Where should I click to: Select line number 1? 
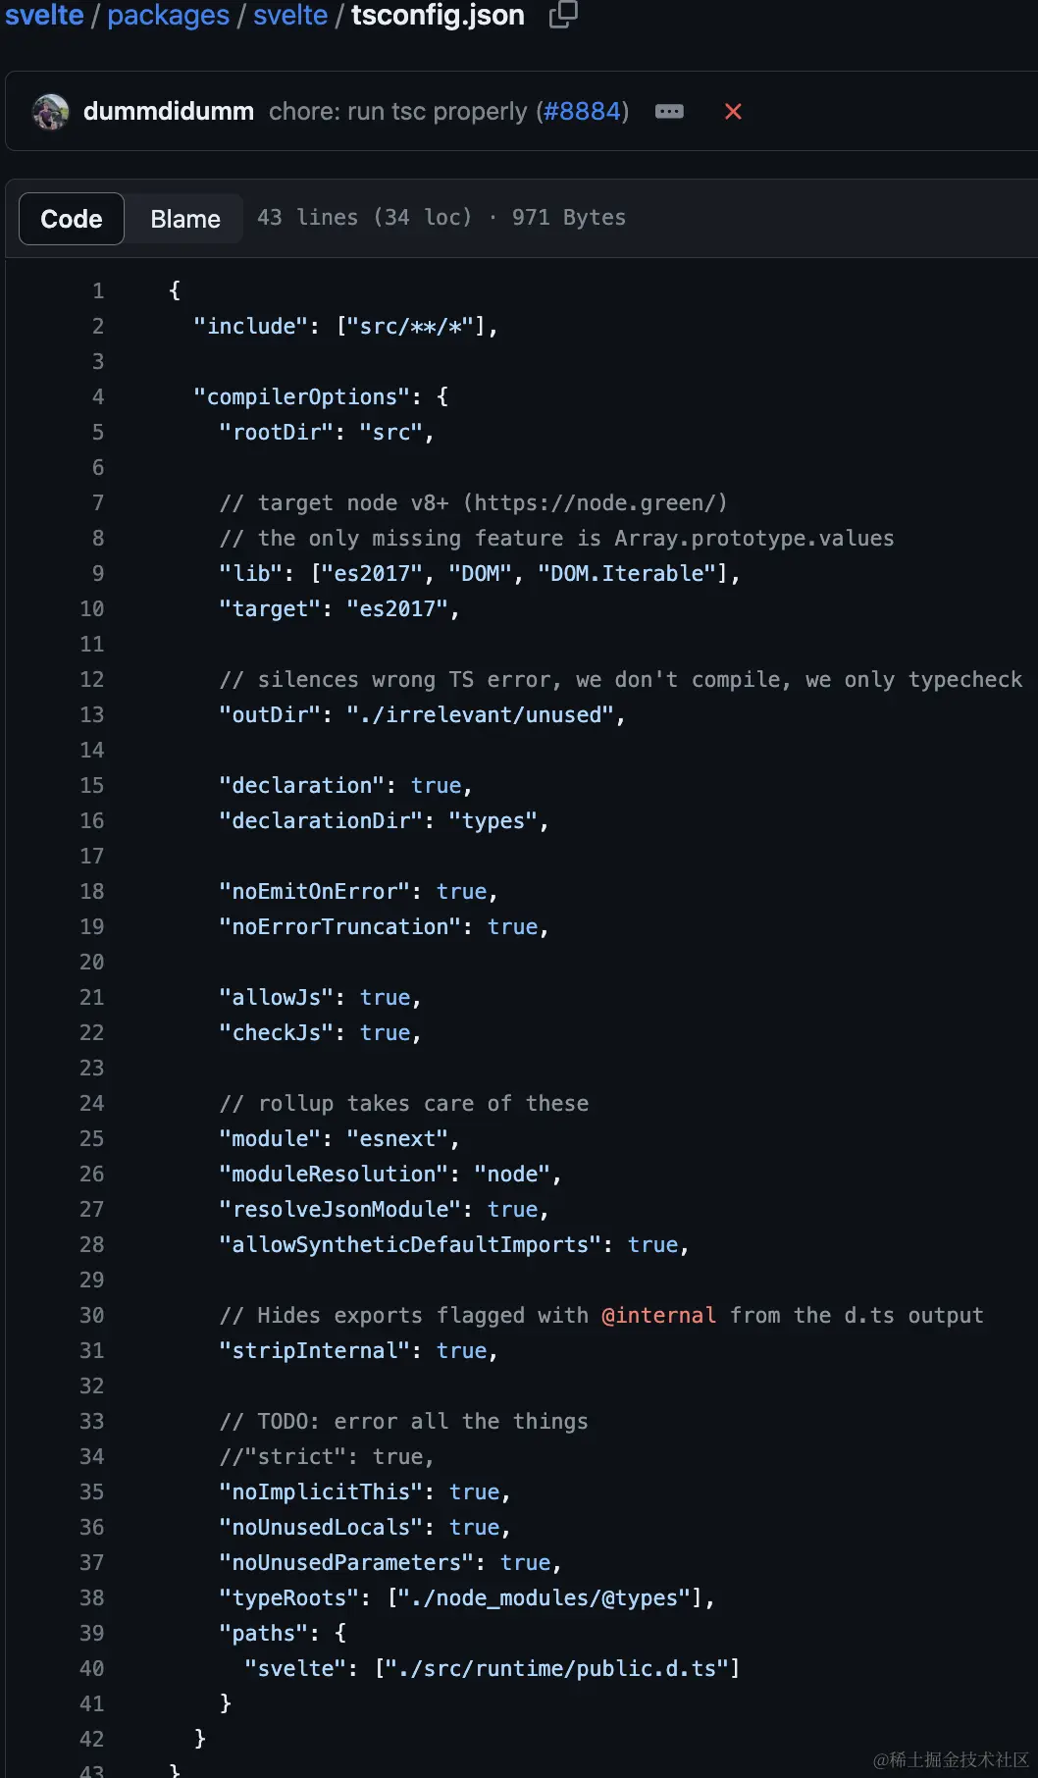(97, 290)
